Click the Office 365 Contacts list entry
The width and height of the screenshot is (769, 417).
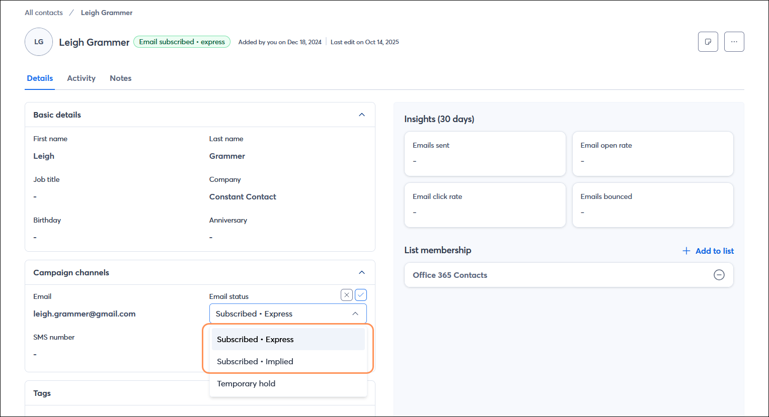(x=449, y=275)
